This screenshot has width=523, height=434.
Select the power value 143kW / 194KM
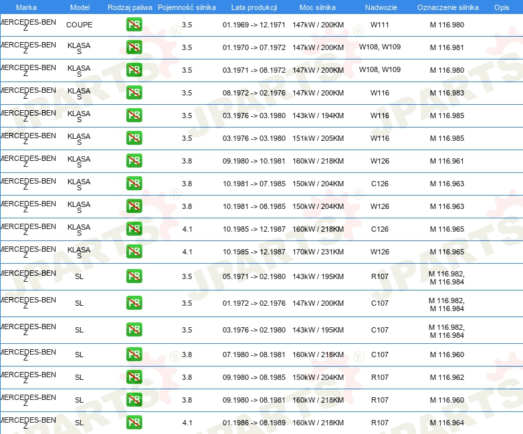(x=318, y=116)
